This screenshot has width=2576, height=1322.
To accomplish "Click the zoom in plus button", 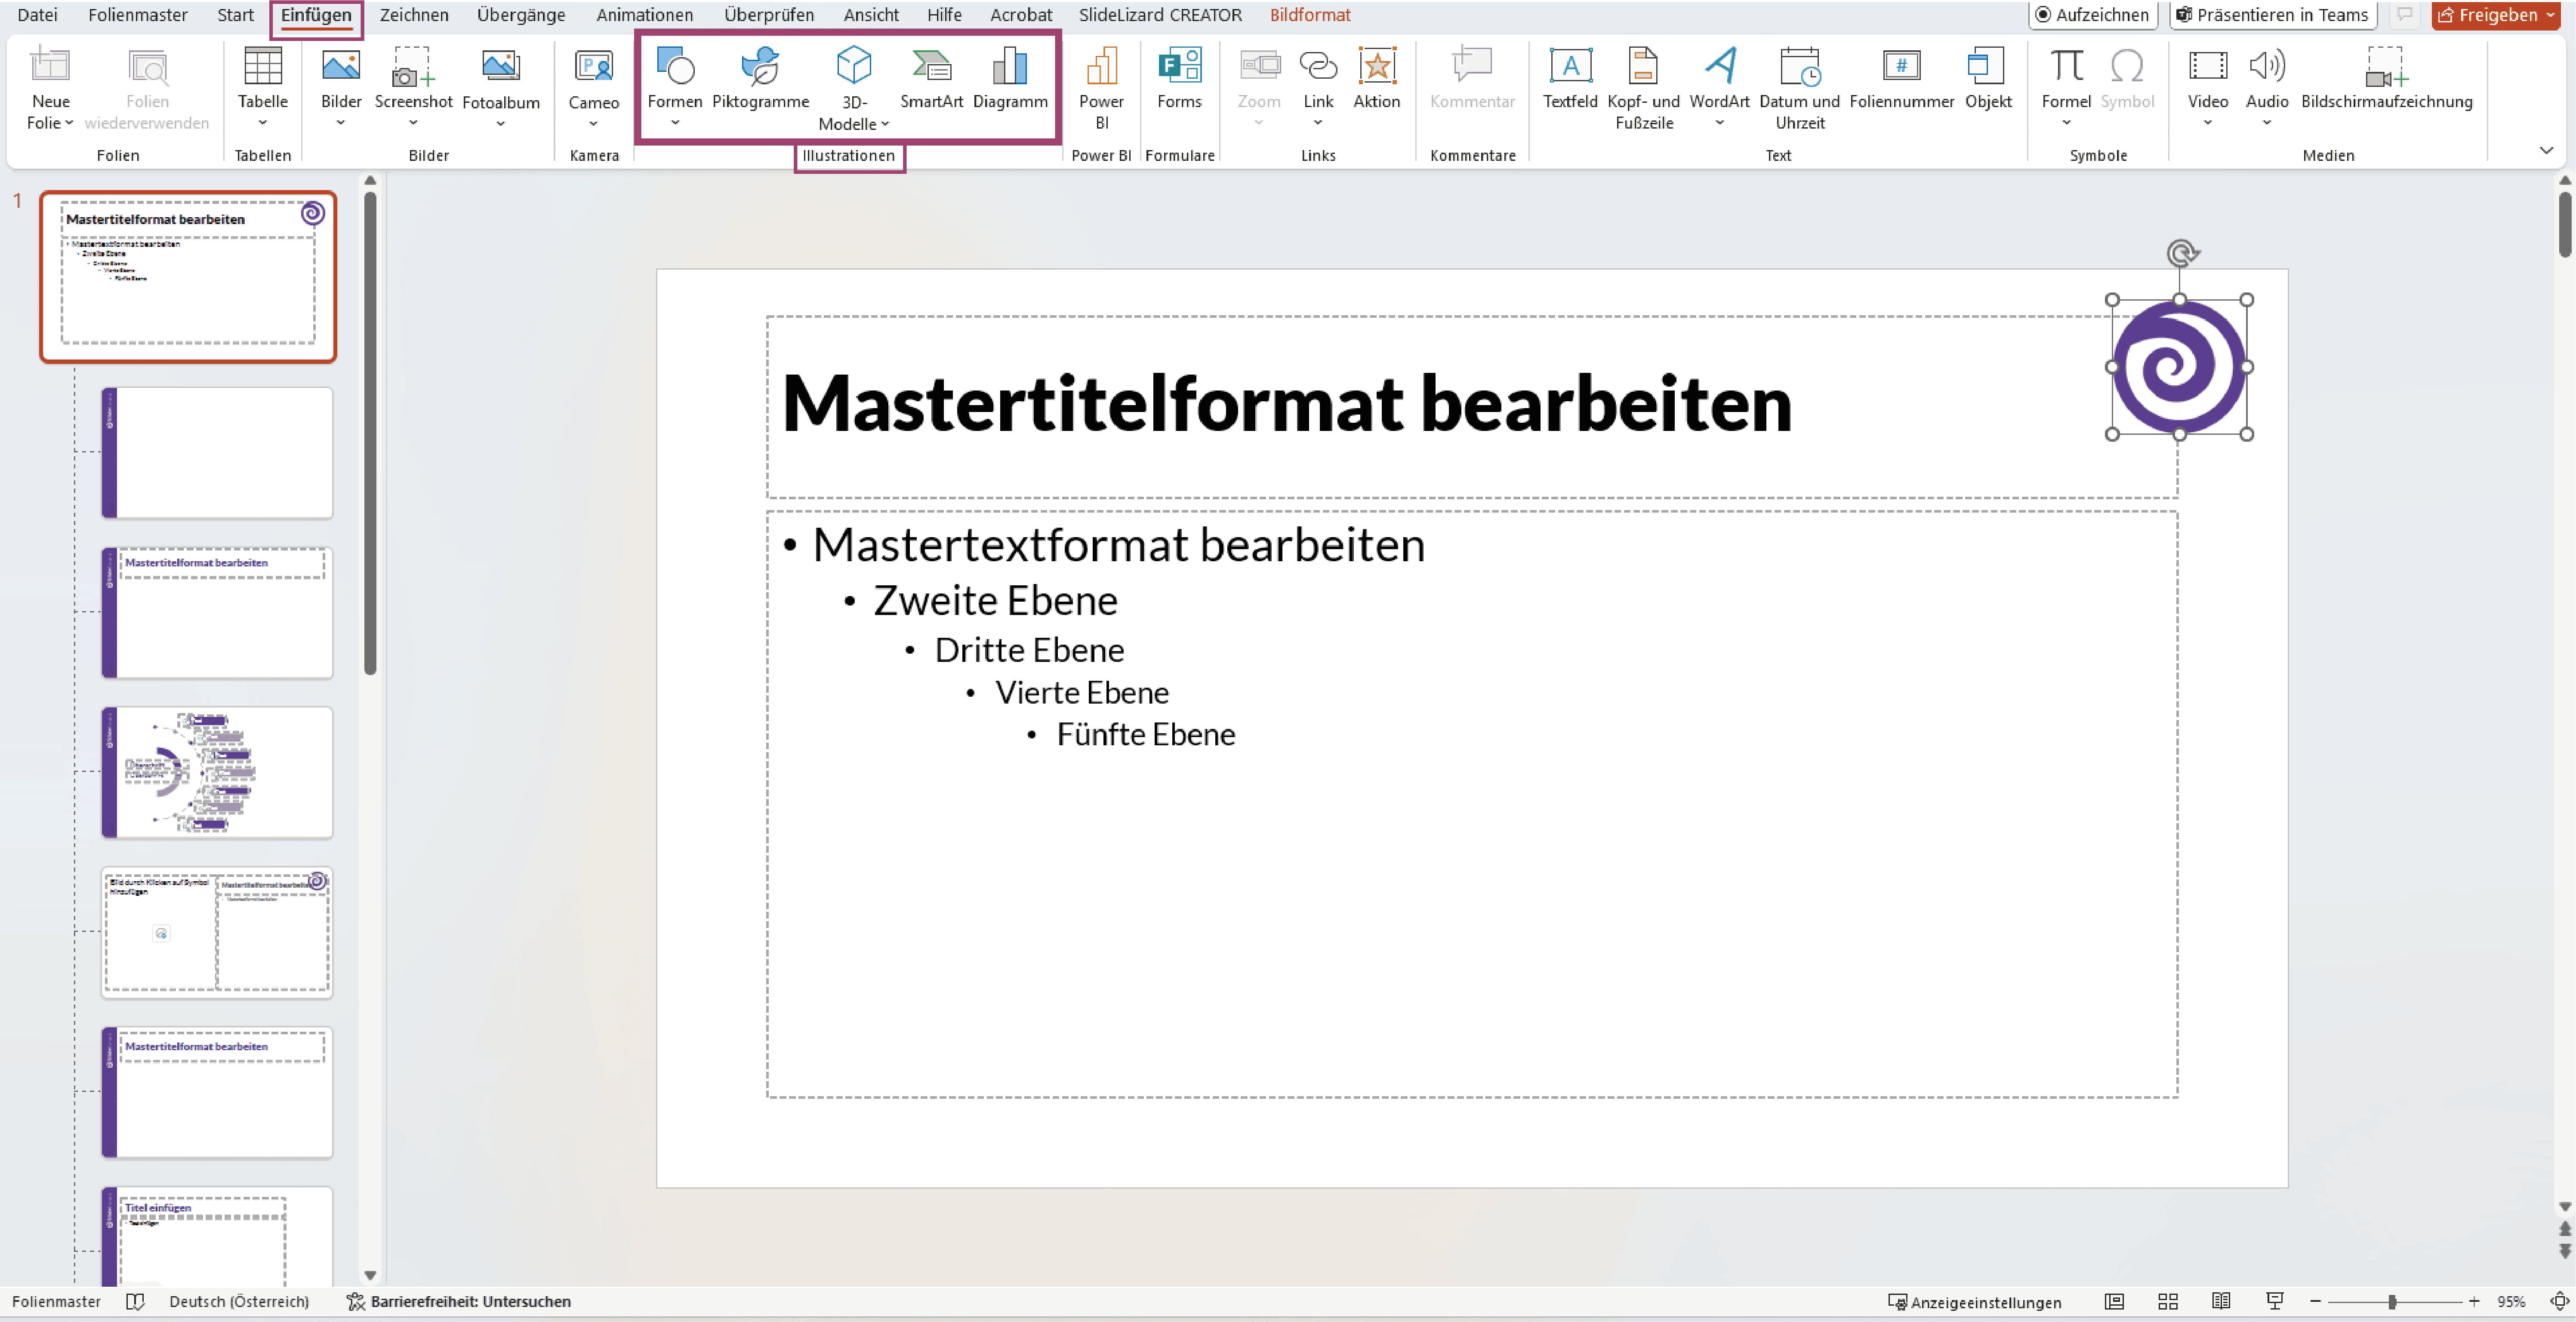I will pyautogui.click(x=2474, y=1301).
